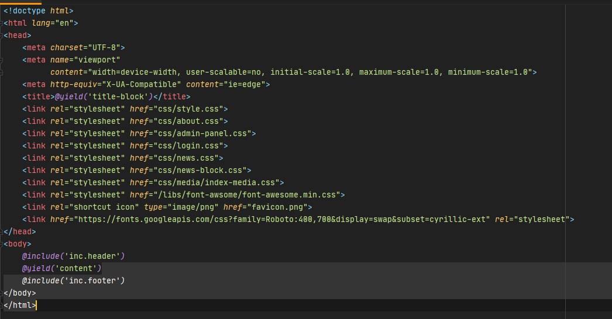Click the lang="en" attribute
The height and width of the screenshot is (319, 612).
(53, 23)
